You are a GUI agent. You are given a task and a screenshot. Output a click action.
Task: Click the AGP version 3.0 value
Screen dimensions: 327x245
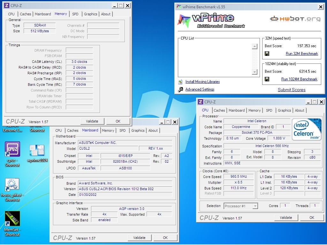[x=132, y=209]
